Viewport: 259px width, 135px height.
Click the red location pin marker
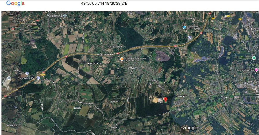click(165, 99)
